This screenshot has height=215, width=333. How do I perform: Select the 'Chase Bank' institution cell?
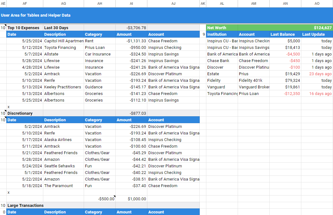click(x=222, y=61)
